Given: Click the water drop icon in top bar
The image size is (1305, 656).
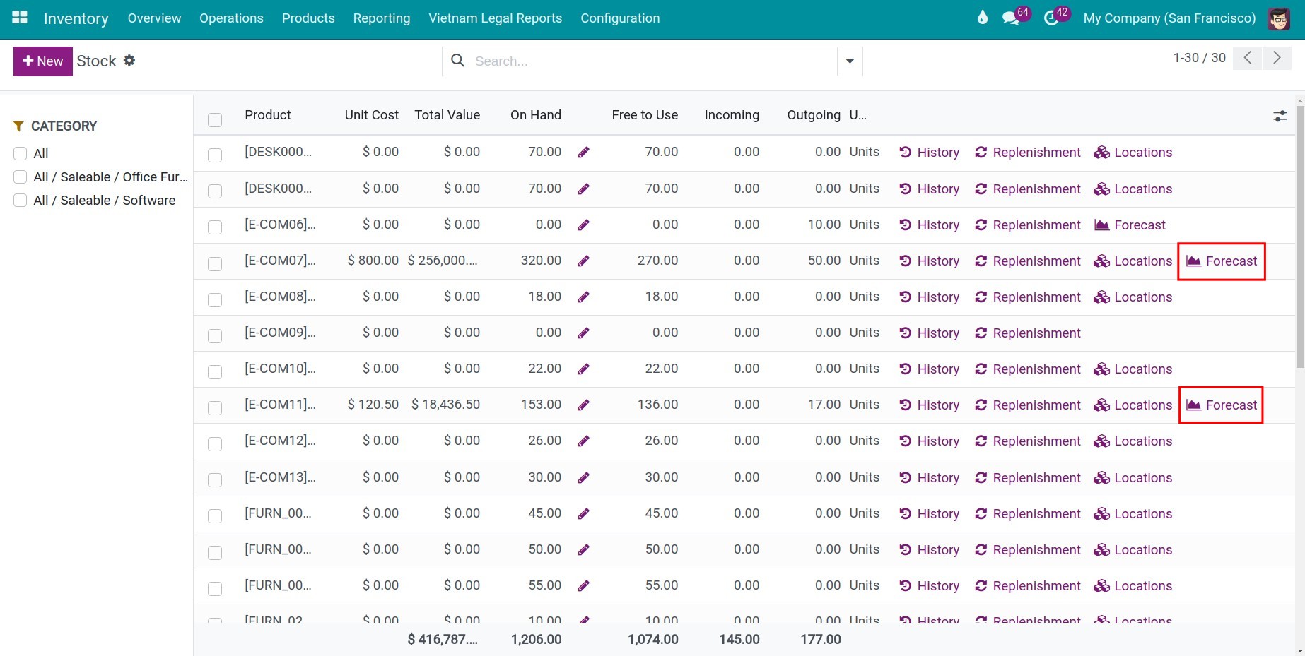Looking at the screenshot, I should 983,18.
